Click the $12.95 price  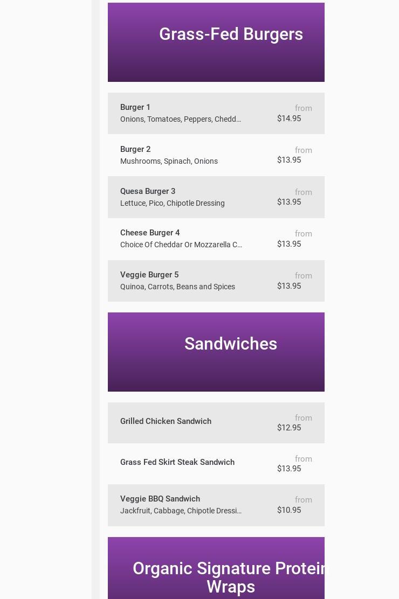click(x=289, y=428)
